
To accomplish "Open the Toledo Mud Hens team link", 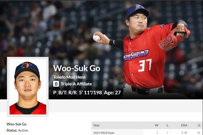I will (69, 77).
